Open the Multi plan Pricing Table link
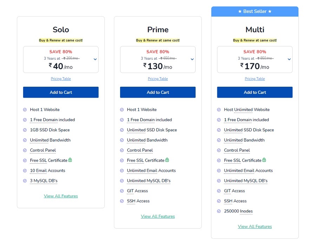316x243 pixels. (255, 79)
